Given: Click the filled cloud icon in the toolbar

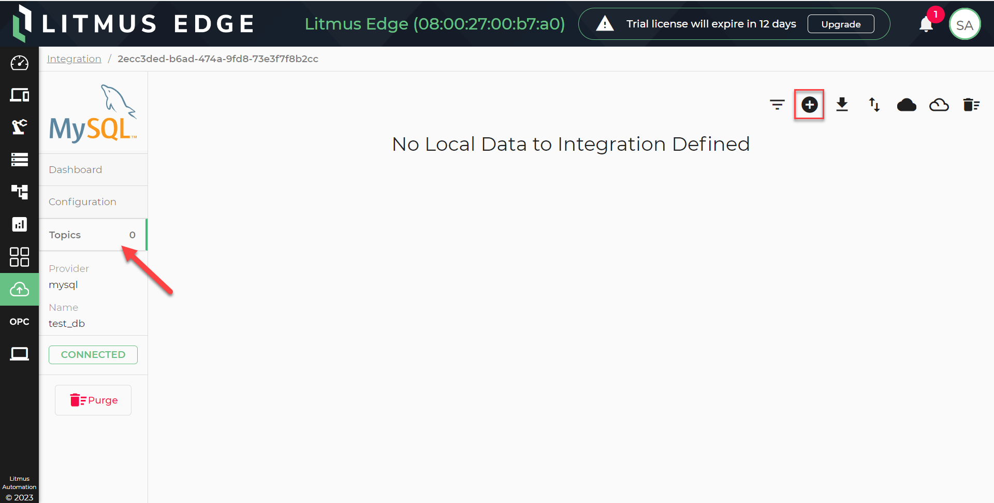Looking at the screenshot, I should (907, 104).
